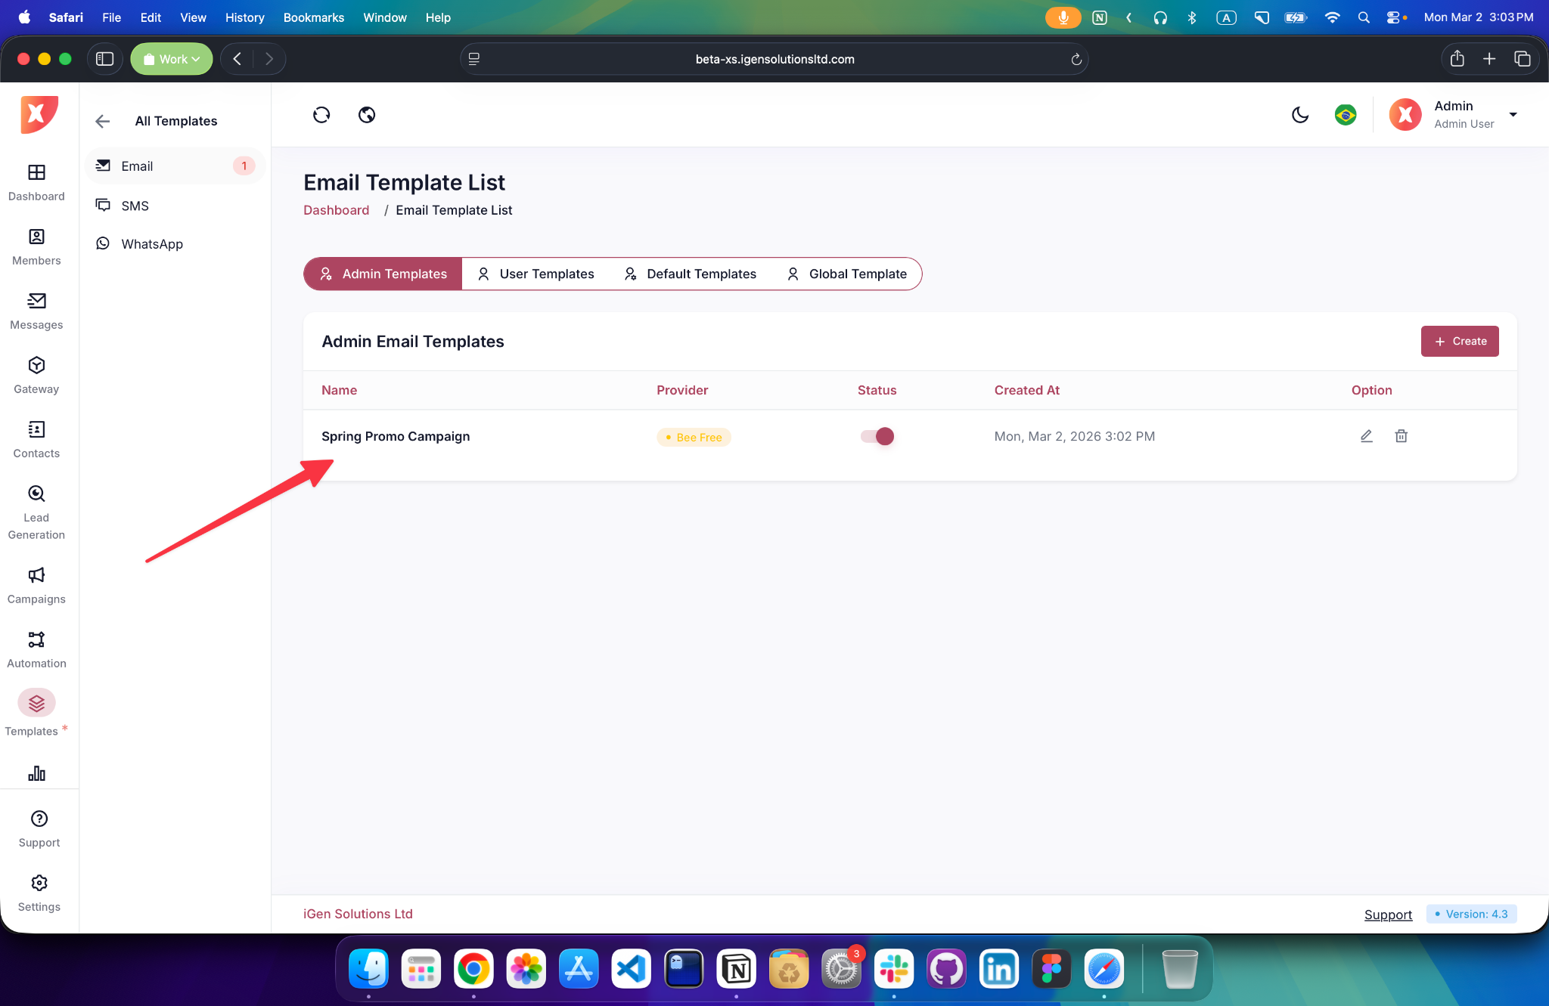
Task: Go to Automation in the sidebar
Action: point(36,650)
